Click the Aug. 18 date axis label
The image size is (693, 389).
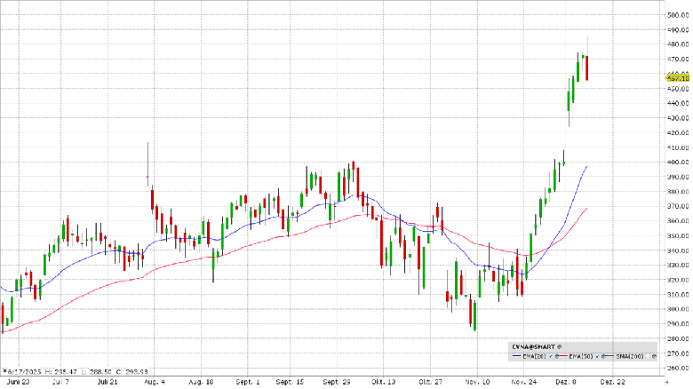tap(201, 382)
